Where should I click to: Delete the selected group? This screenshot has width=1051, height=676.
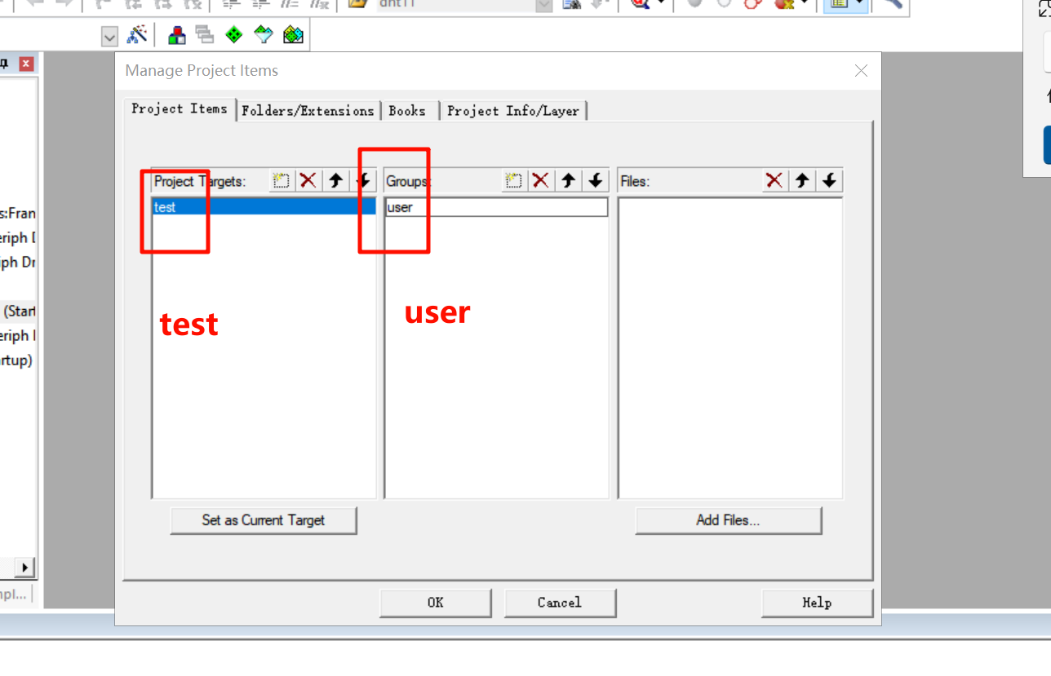point(540,181)
